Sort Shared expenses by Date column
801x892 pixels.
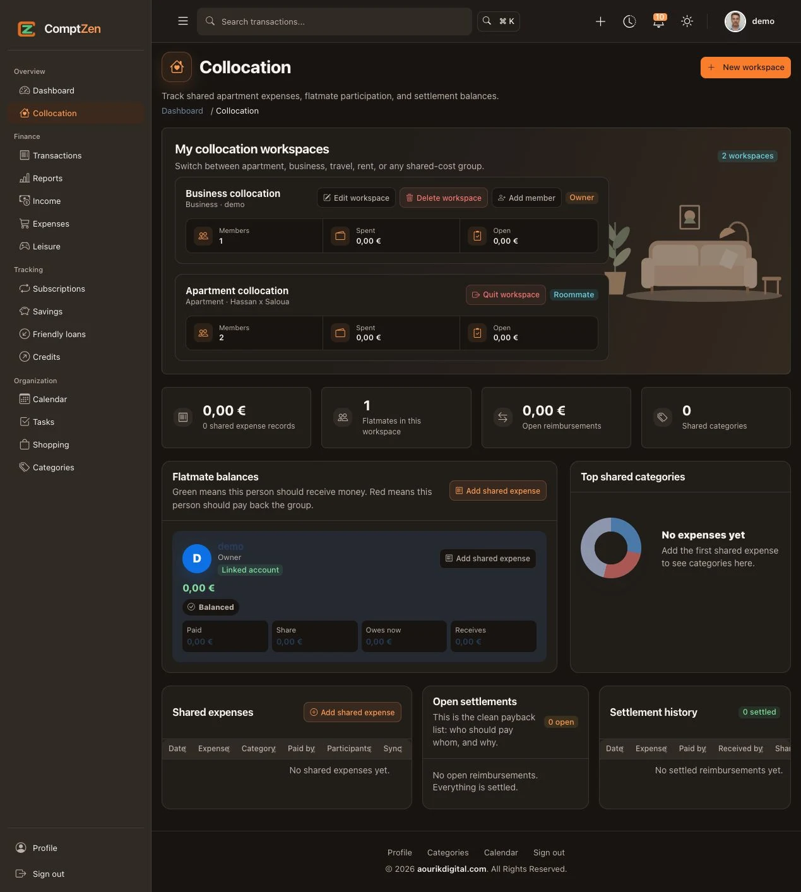click(x=177, y=749)
